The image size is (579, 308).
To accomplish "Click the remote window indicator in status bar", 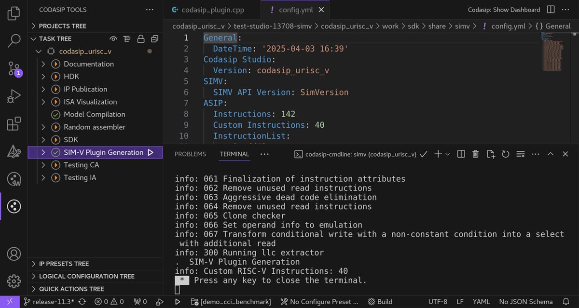I will pyautogui.click(x=10, y=302).
